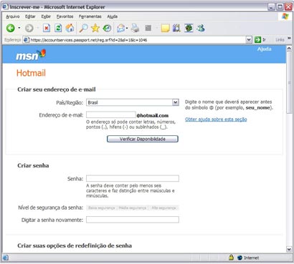The image size is (294, 264).
Task: Open the Search magnifier tool
Action: pyautogui.click(x=83, y=28)
